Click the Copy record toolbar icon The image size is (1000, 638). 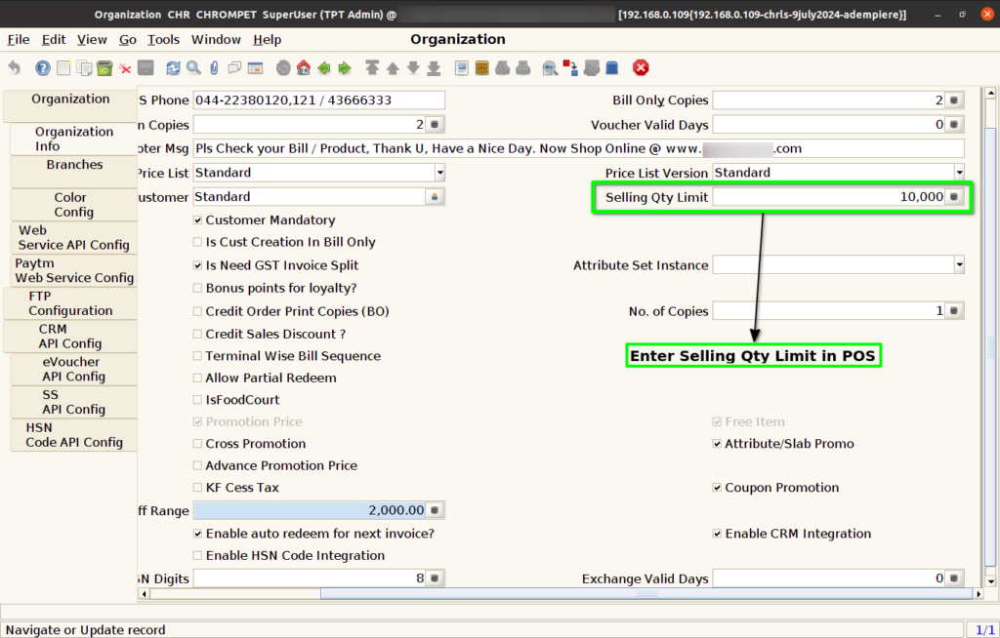point(84,67)
